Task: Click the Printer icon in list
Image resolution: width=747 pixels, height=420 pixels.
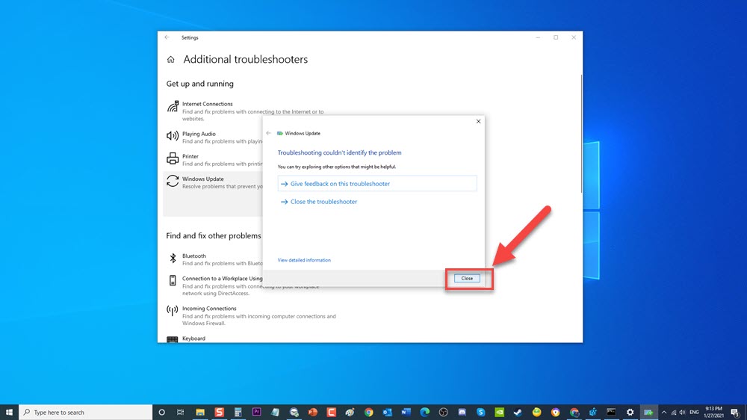Action: pos(173,158)
